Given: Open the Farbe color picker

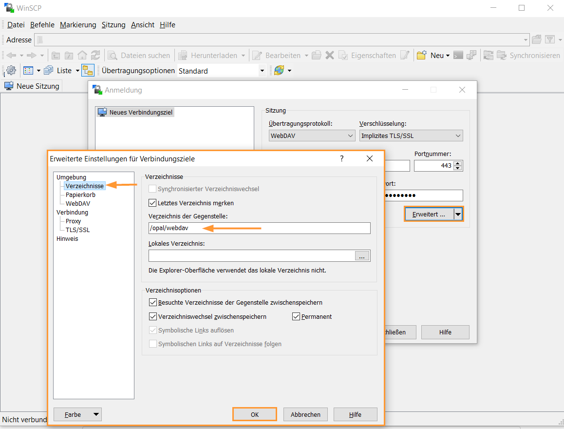Looking at the screenshot, I should (77, 414).
